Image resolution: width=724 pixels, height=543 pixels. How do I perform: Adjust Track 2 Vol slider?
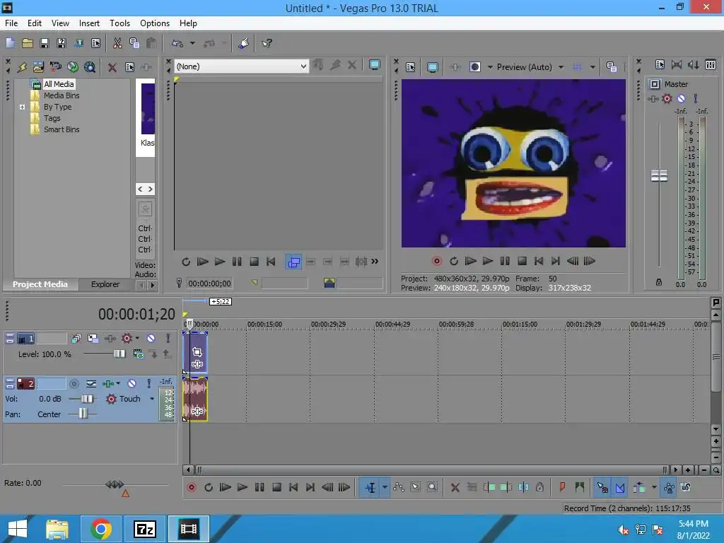click(x=87, y=399)
